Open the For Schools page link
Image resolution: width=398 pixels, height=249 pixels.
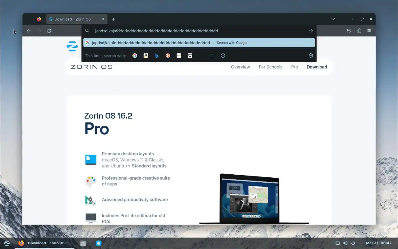click(271, 67)
